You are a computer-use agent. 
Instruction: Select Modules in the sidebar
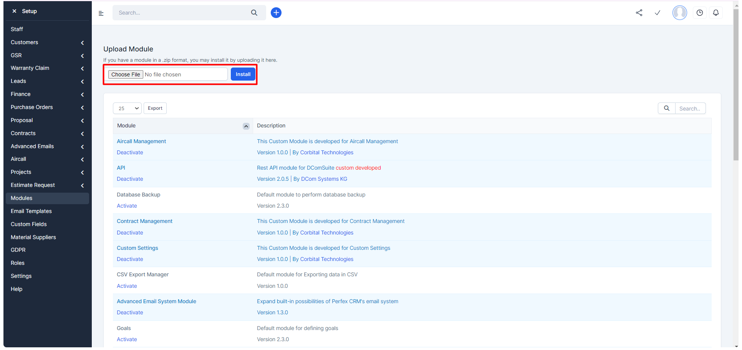[x=47, y=198]
